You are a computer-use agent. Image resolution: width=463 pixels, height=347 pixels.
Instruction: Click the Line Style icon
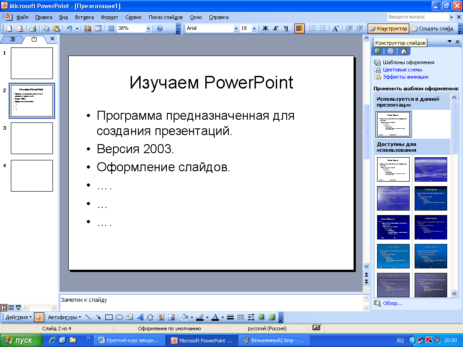coord(230,317)
